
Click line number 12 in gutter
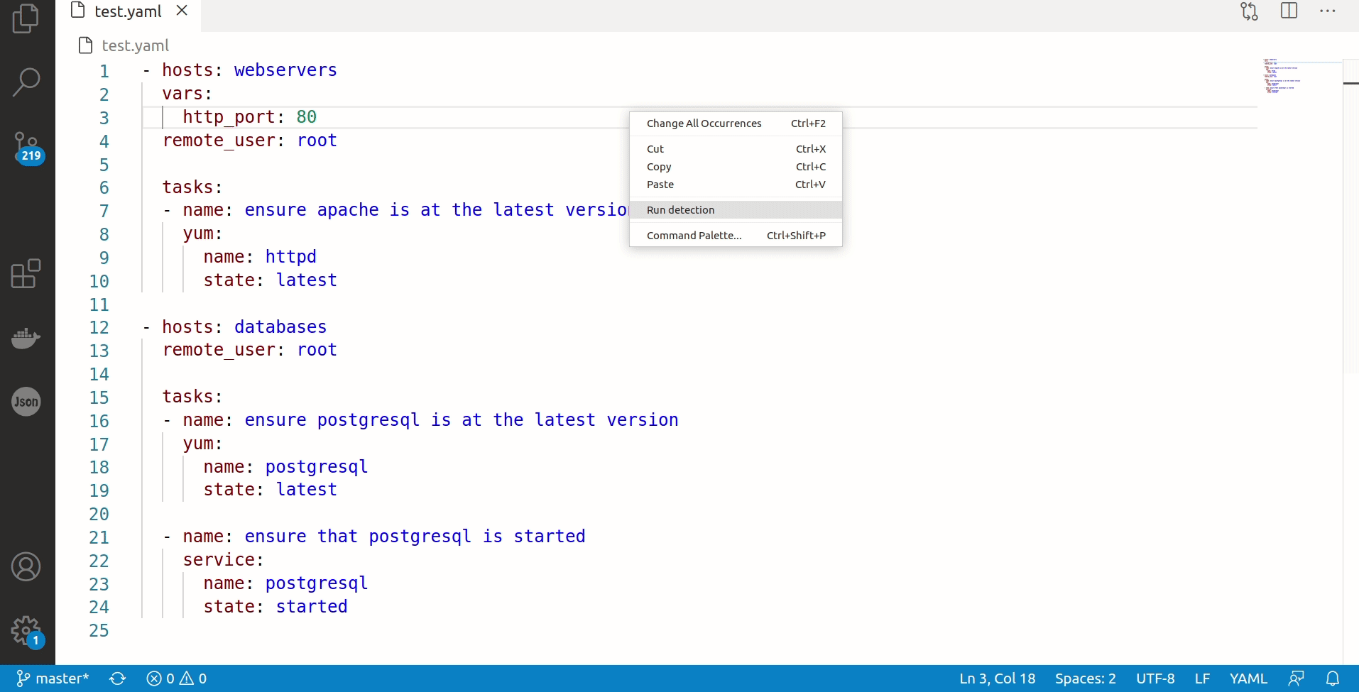click(x=99, y=327)
